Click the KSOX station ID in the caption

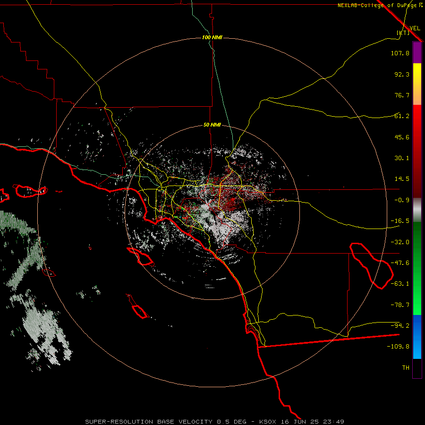coord(268,422)
